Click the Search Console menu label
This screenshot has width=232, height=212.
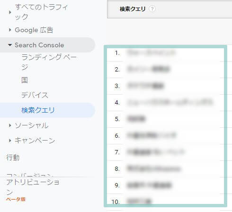point(39,45)
